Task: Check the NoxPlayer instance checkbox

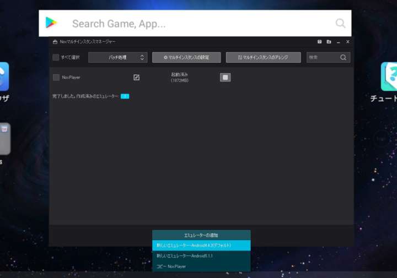Action: point(56,77)
